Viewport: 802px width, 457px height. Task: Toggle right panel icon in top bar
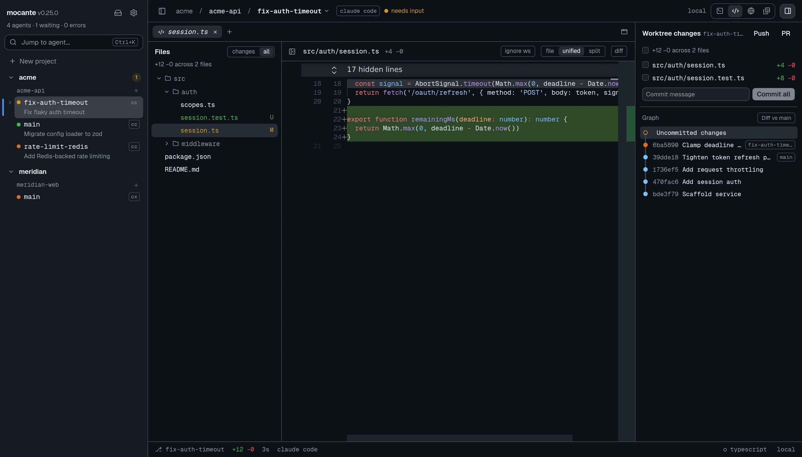click(x=788, y=11)
